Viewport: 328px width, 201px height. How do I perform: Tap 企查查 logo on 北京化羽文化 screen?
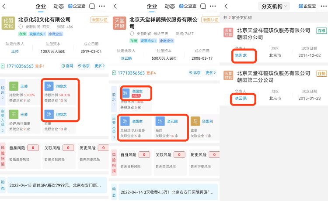[x=77, y=6]
